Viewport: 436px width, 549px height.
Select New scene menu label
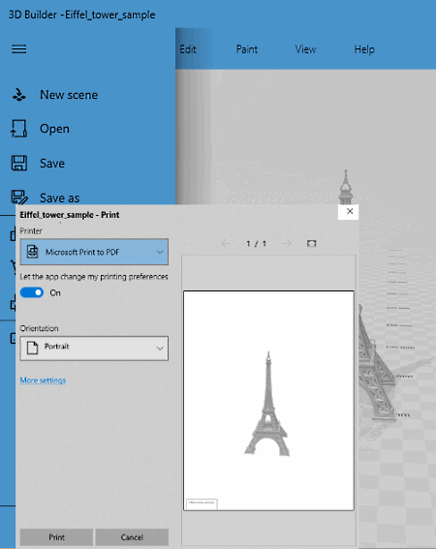click(69, 95)
